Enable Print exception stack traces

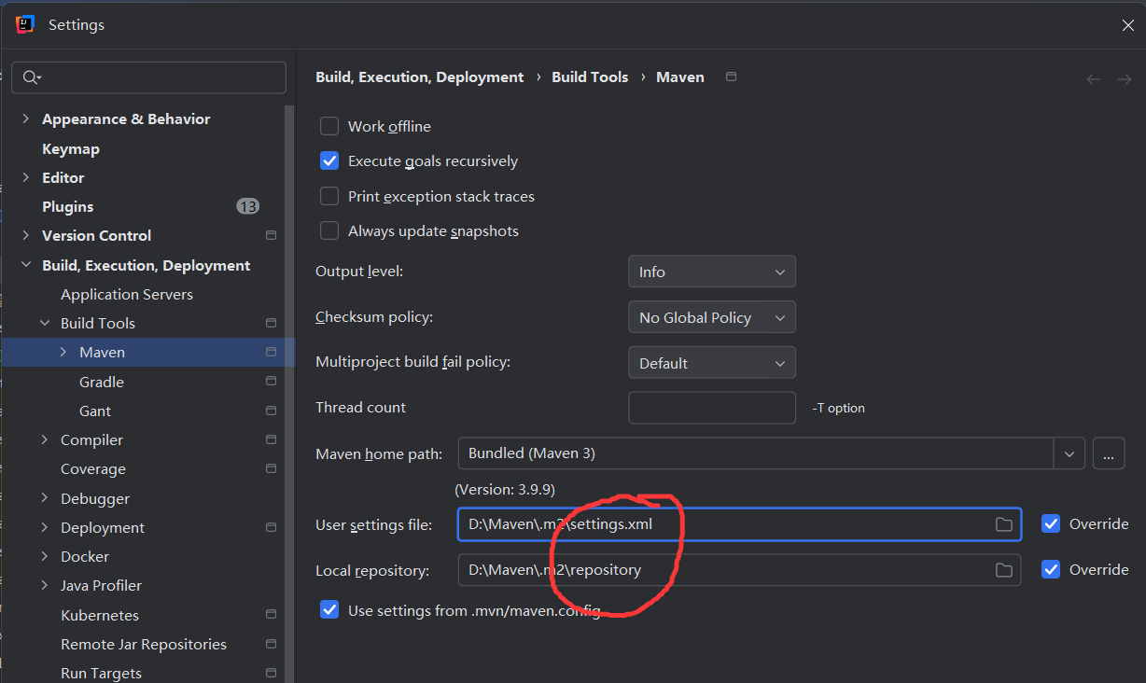pyautogui.click(x=329, y=196)
